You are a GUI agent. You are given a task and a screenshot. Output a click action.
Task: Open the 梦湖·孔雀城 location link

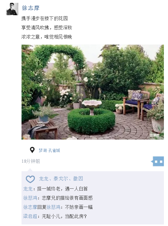(x=49, y=150)
